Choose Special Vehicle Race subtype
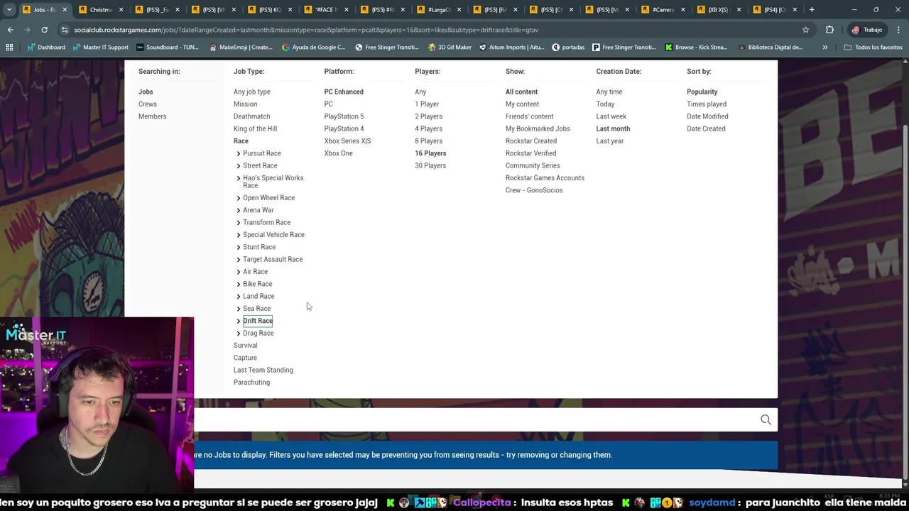The image size is (909, 511). (273, 235)
